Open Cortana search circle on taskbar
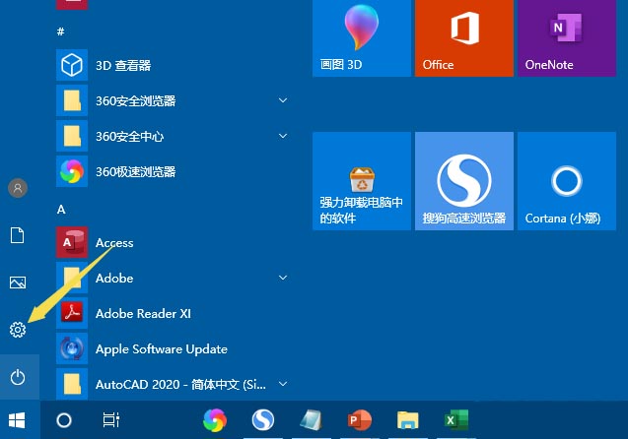Viewport: 628px width, 439px height. tap(64, 420)
